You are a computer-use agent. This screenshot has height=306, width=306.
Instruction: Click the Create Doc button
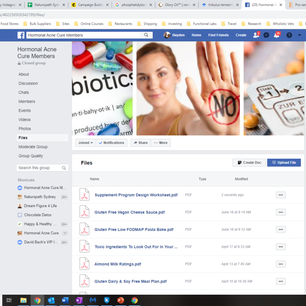pos(249,163)
